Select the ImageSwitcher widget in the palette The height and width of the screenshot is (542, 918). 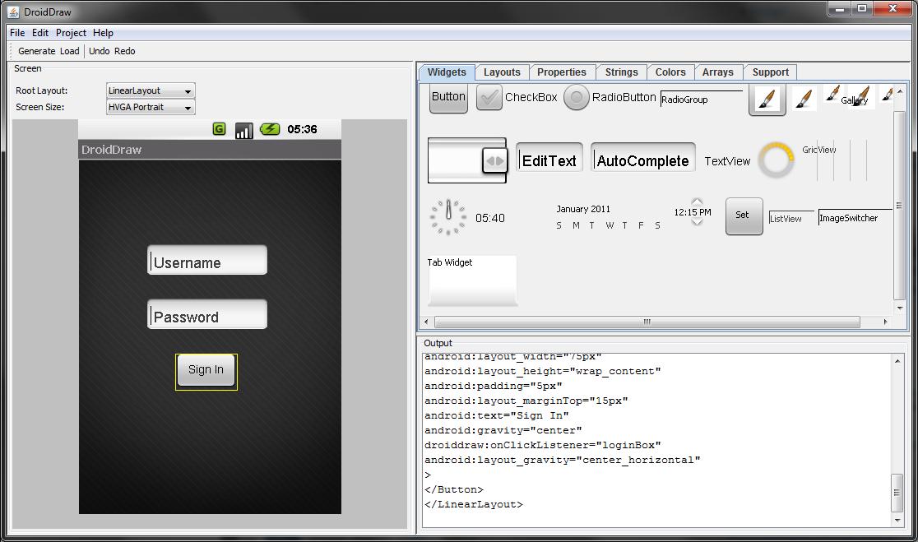click(x=855, y=217)
